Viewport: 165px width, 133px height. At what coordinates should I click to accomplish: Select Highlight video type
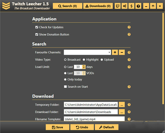point(84,60)
